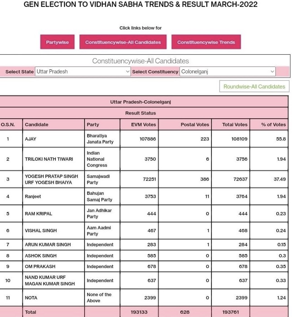Image resolution: width=292 pixels, height=317 pixels.
Task: Select candidate ASHOK SINGH
Action: tap(41, 255)
